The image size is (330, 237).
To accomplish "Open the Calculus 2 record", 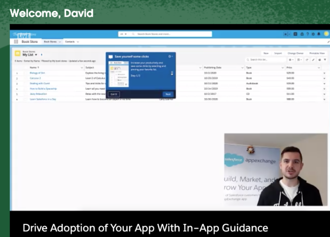I will [35, 78].
